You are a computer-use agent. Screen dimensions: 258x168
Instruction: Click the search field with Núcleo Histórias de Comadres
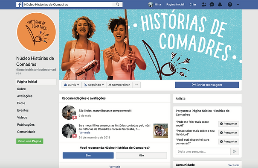pyautogui.click(x=68, y=4)
